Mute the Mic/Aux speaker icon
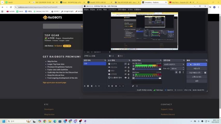 coord(133,78)
